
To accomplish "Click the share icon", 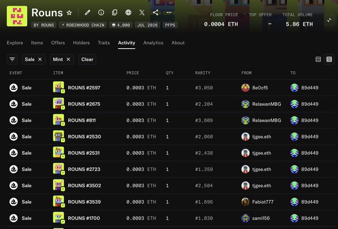I will [x=156, y=12].
